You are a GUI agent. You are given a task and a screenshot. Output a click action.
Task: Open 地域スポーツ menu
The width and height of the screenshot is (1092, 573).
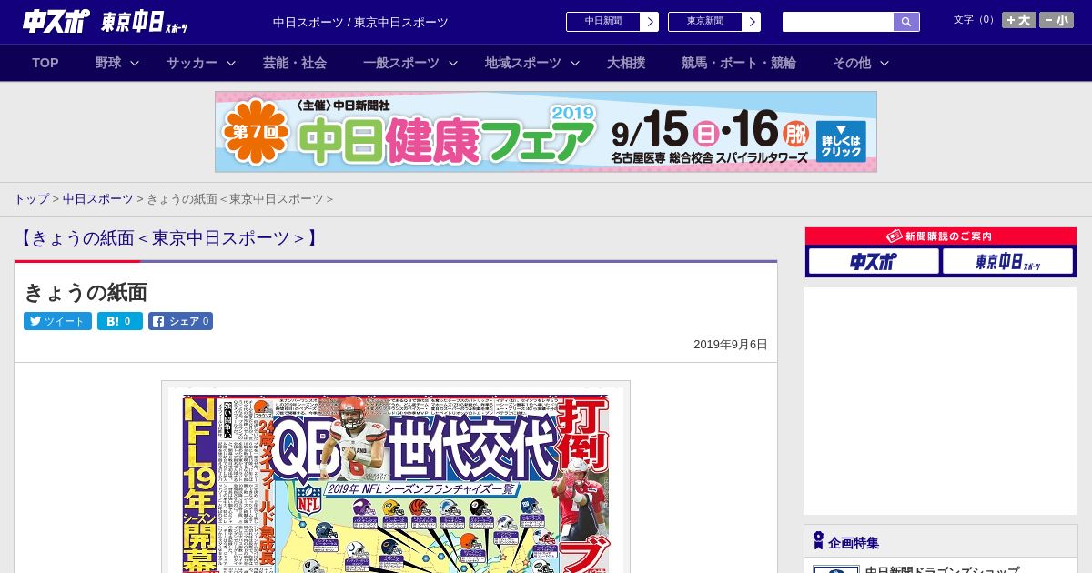(x=523, y=63)
